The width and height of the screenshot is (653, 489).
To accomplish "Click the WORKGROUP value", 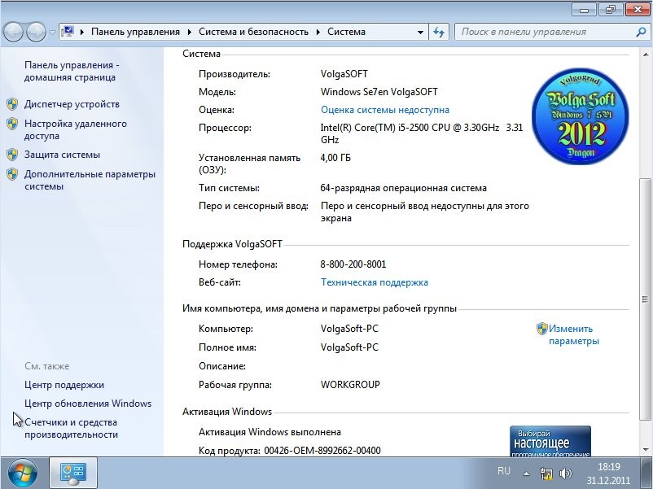I will point(350,385).
